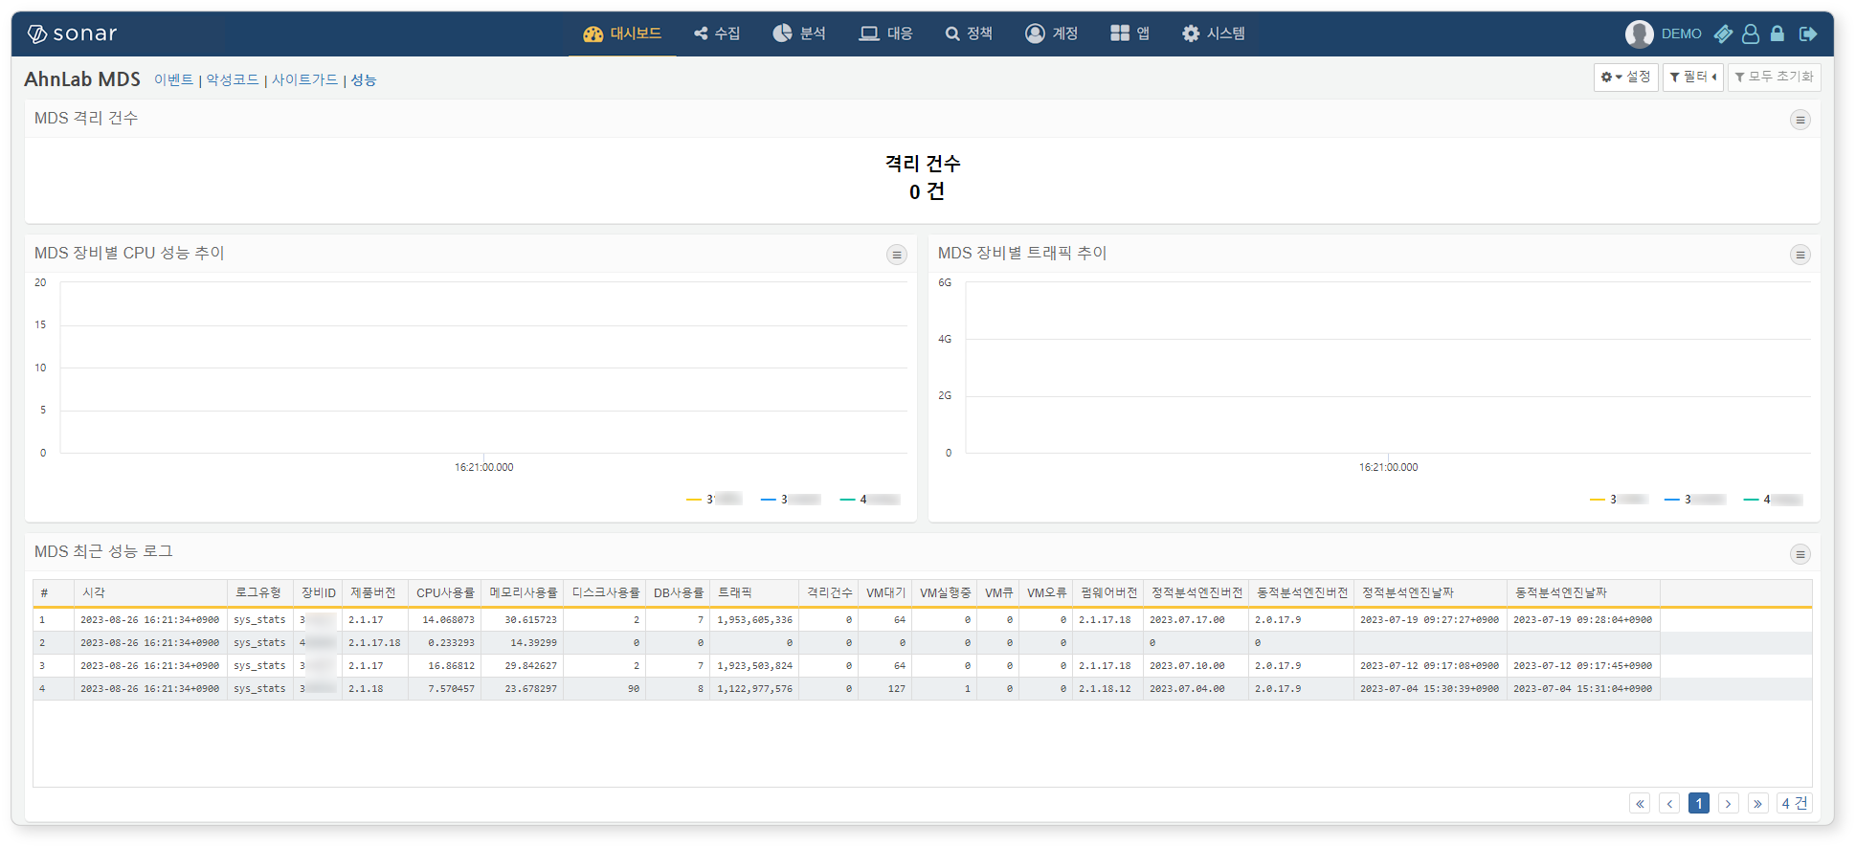Sort by 트래픽 column header
Screen dimensions: 1856x847
point(754,592)
